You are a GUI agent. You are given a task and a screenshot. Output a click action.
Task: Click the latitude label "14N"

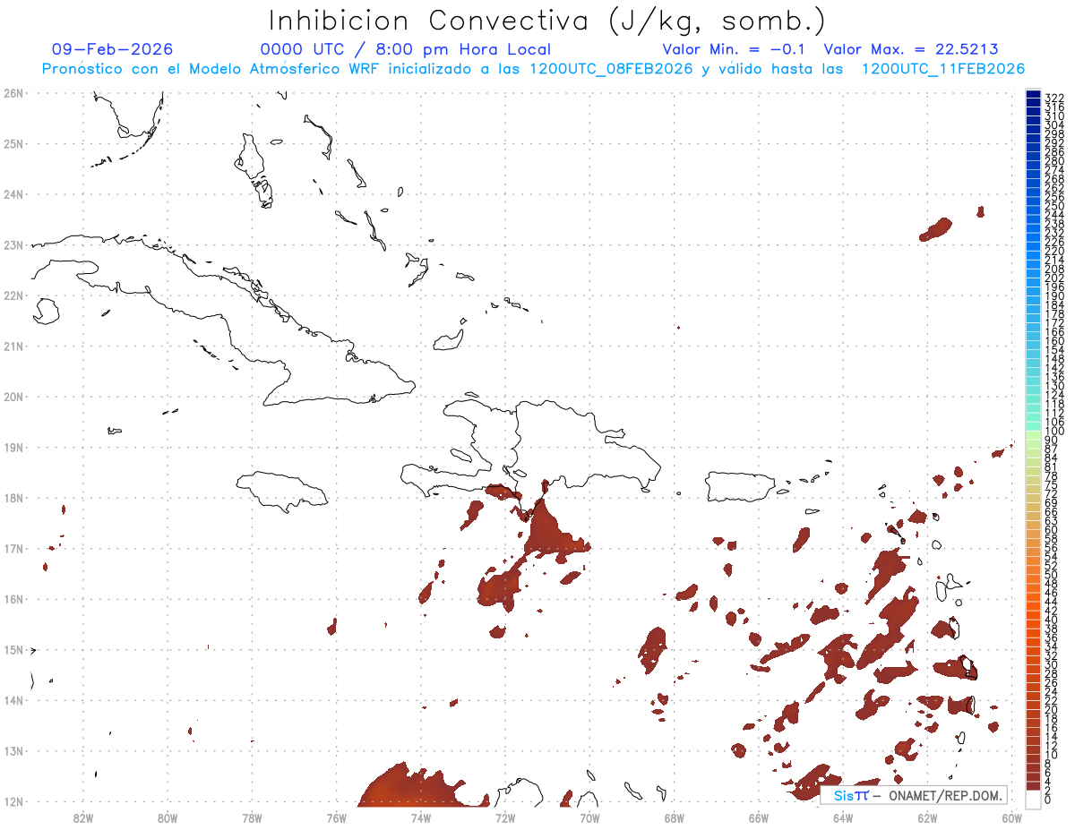13,700
